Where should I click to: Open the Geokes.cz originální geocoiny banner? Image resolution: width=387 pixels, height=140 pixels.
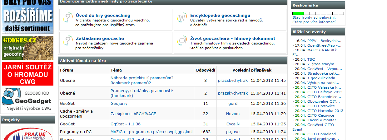coord(28,48)
